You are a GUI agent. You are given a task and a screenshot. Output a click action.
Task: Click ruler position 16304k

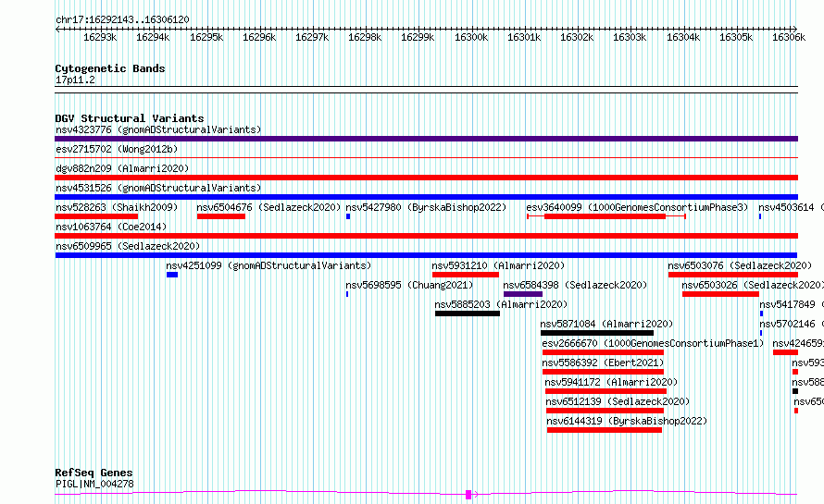pyautogui.click(x=683, y=37)
